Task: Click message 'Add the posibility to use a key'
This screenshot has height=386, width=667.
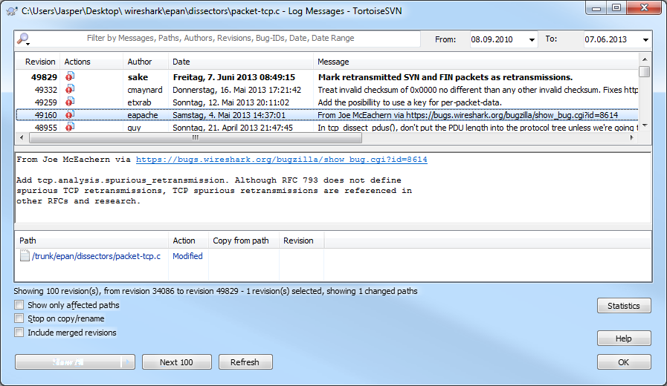Action: pos(410,102)
